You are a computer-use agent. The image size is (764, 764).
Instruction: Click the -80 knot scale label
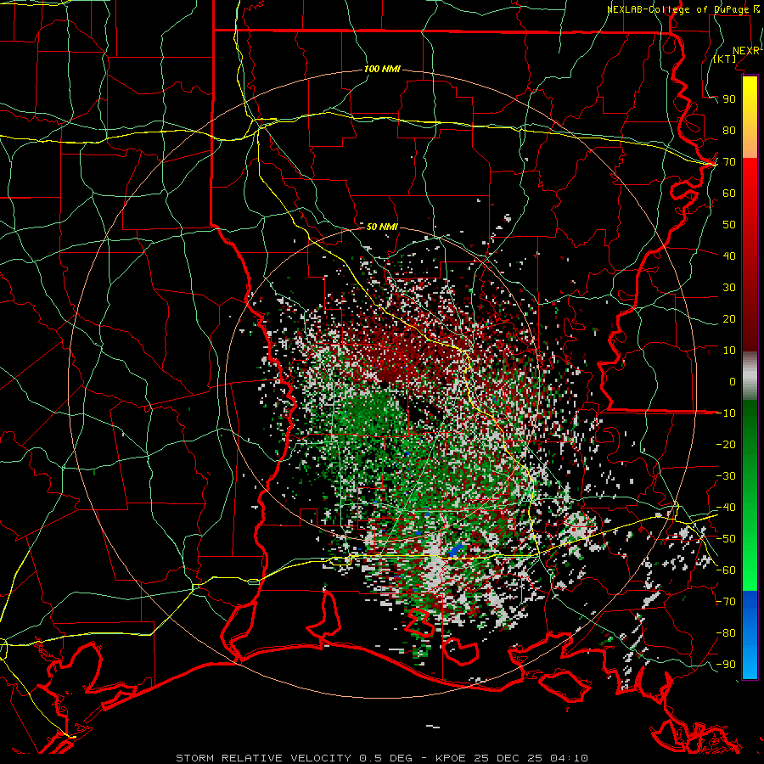[726, 633]
